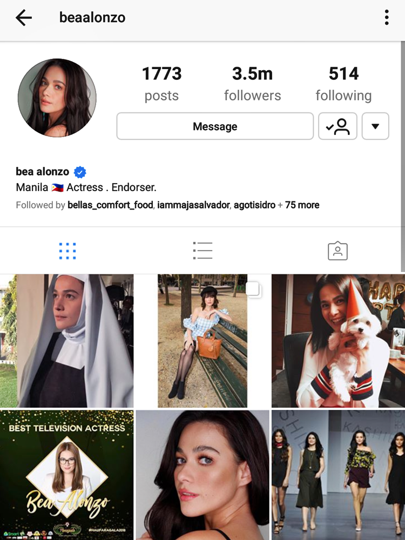
Task: Switch to the list view tab
Action: coord(202,251)
